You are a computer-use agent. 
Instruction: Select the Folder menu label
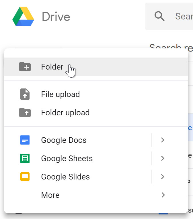click(x=52, y=67)
